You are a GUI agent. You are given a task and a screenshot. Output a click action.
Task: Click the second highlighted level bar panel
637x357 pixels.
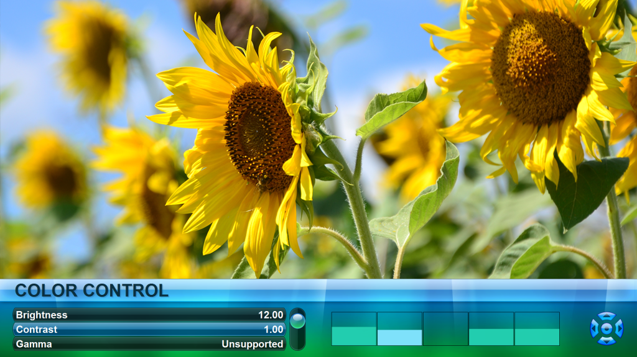point(400,328)
